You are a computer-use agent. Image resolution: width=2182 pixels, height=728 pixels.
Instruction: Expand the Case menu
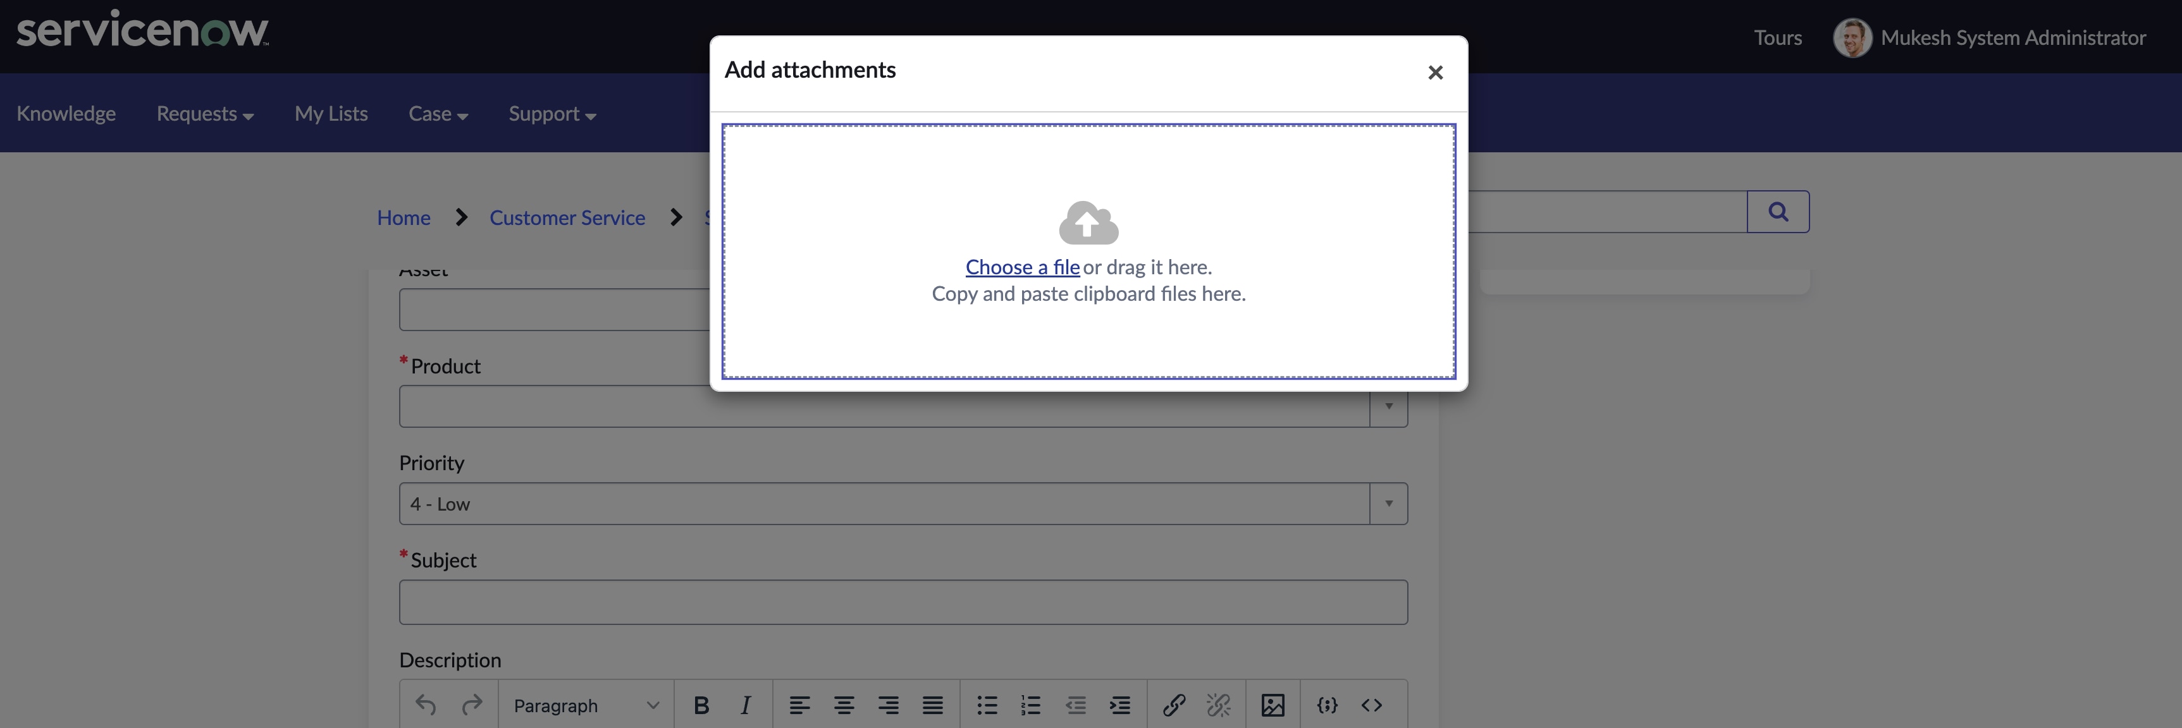(438, 113)
